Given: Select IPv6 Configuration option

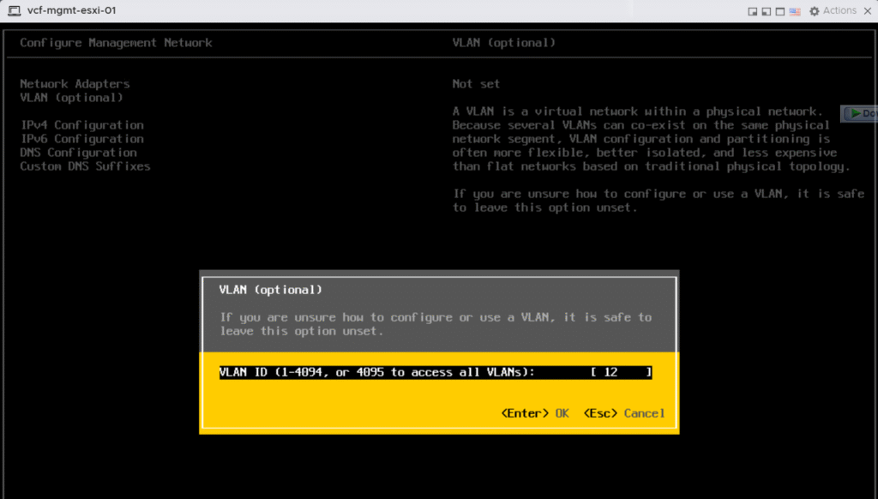Looking at the screenshot, I should coord(81,139).
